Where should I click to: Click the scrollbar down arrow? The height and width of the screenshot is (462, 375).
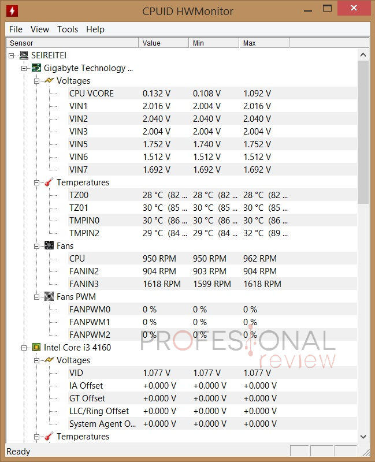tap(363, 437)
